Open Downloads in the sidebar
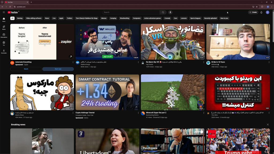This screenshot has width=274, height=154. click(x=4, y=51)
